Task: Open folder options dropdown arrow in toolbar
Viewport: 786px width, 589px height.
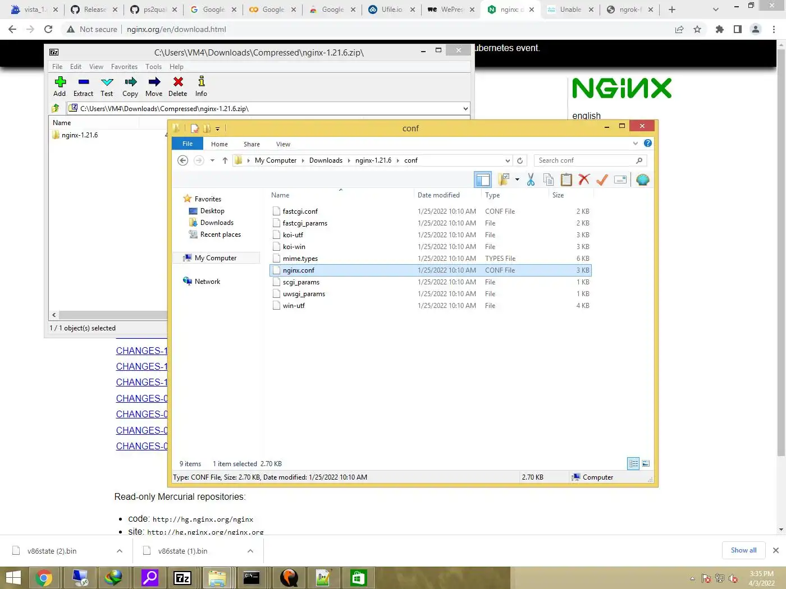Action: tap(517, 180)
